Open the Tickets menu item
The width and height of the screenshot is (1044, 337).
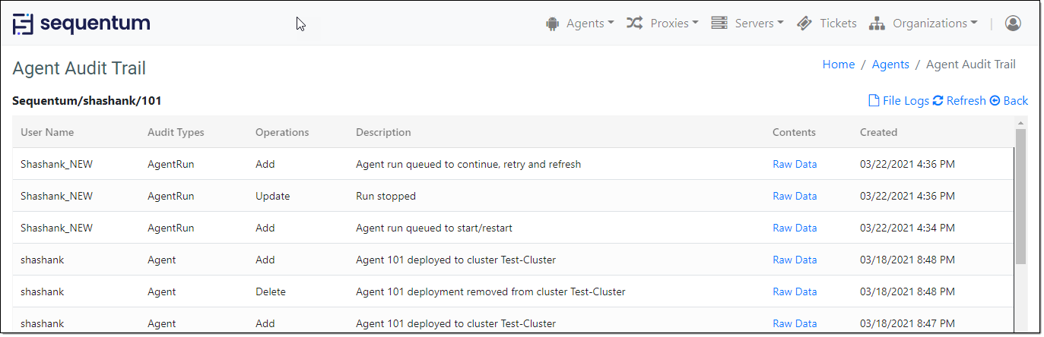point(838,24)
